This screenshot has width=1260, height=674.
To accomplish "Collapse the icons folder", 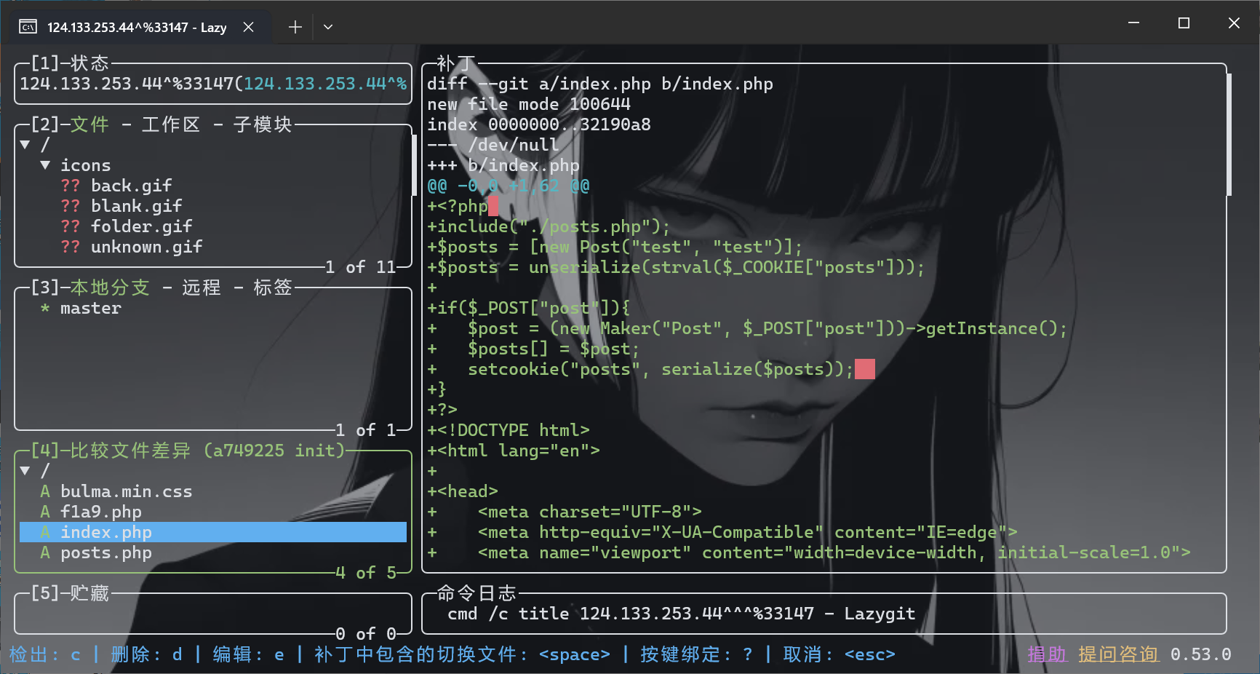I will [x=45, y=165].
